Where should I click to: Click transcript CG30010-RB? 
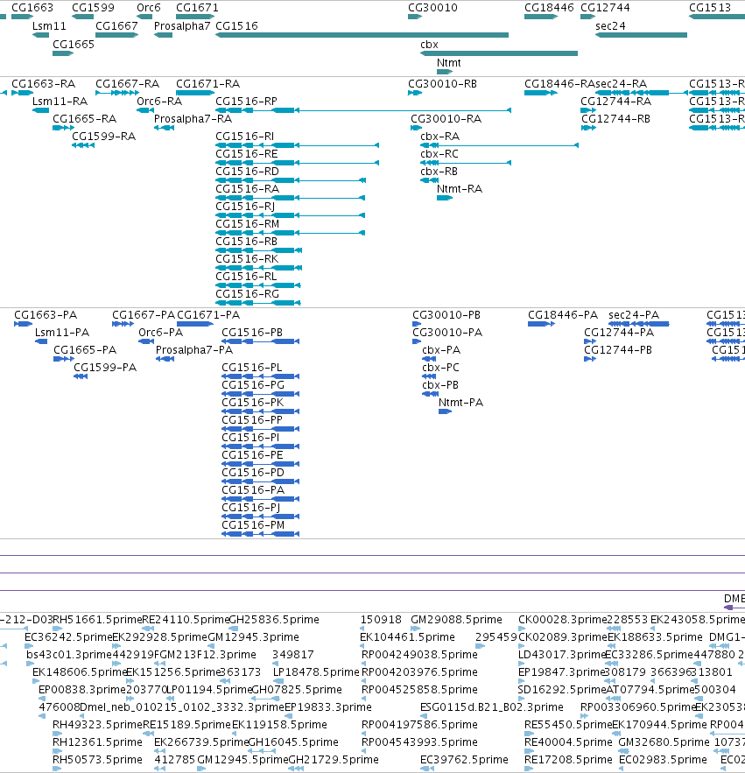pos(415,93)
